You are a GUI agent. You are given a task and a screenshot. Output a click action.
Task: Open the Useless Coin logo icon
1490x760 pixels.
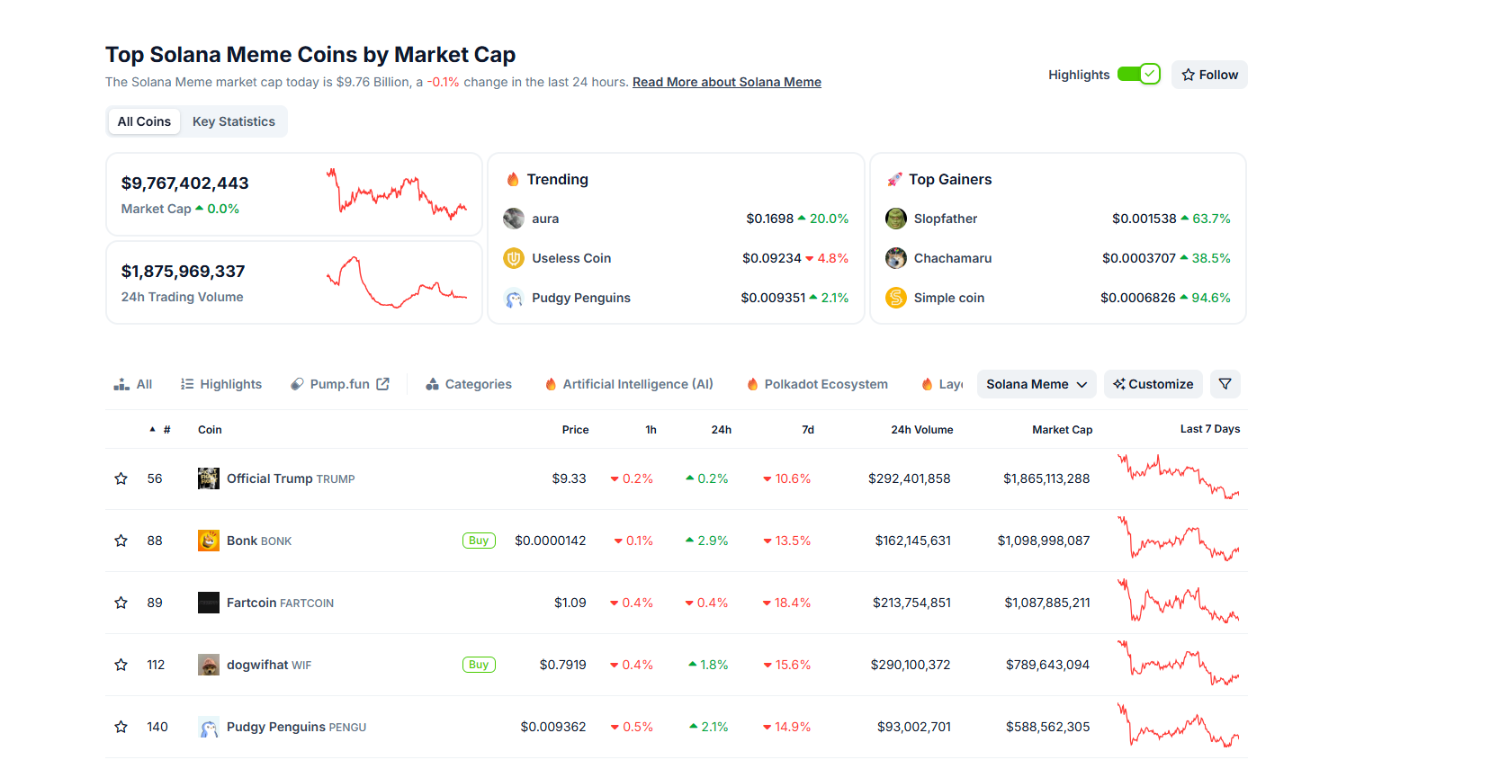click(x=514, y=258)
